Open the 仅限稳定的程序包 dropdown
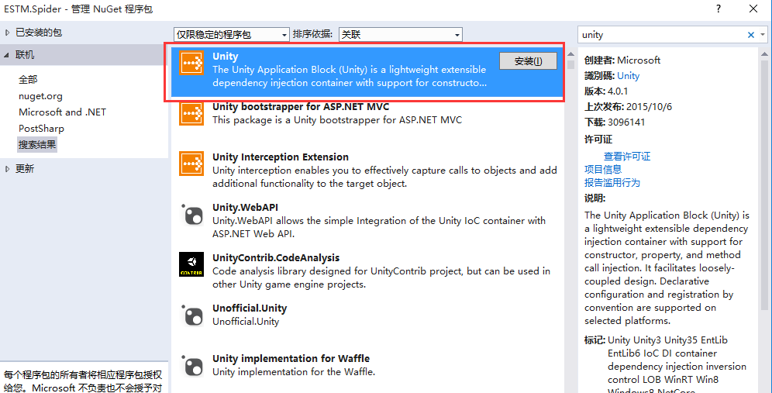The height and width of the screenshot is (393, 772). click(232, 34)
